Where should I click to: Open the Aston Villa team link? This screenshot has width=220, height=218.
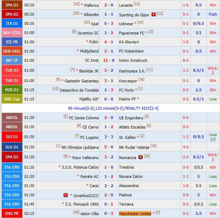pos(89,214)
